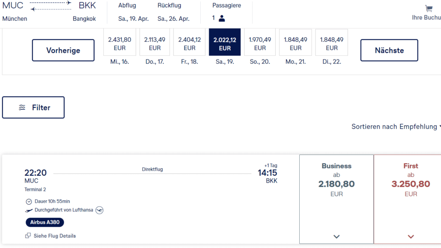Viewport: 441px width, 248px height.
Task: Open Siehe Flug Details link
Action: point(55,236)
